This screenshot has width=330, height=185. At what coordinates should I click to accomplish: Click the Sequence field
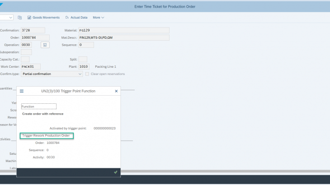pos(86,45)
